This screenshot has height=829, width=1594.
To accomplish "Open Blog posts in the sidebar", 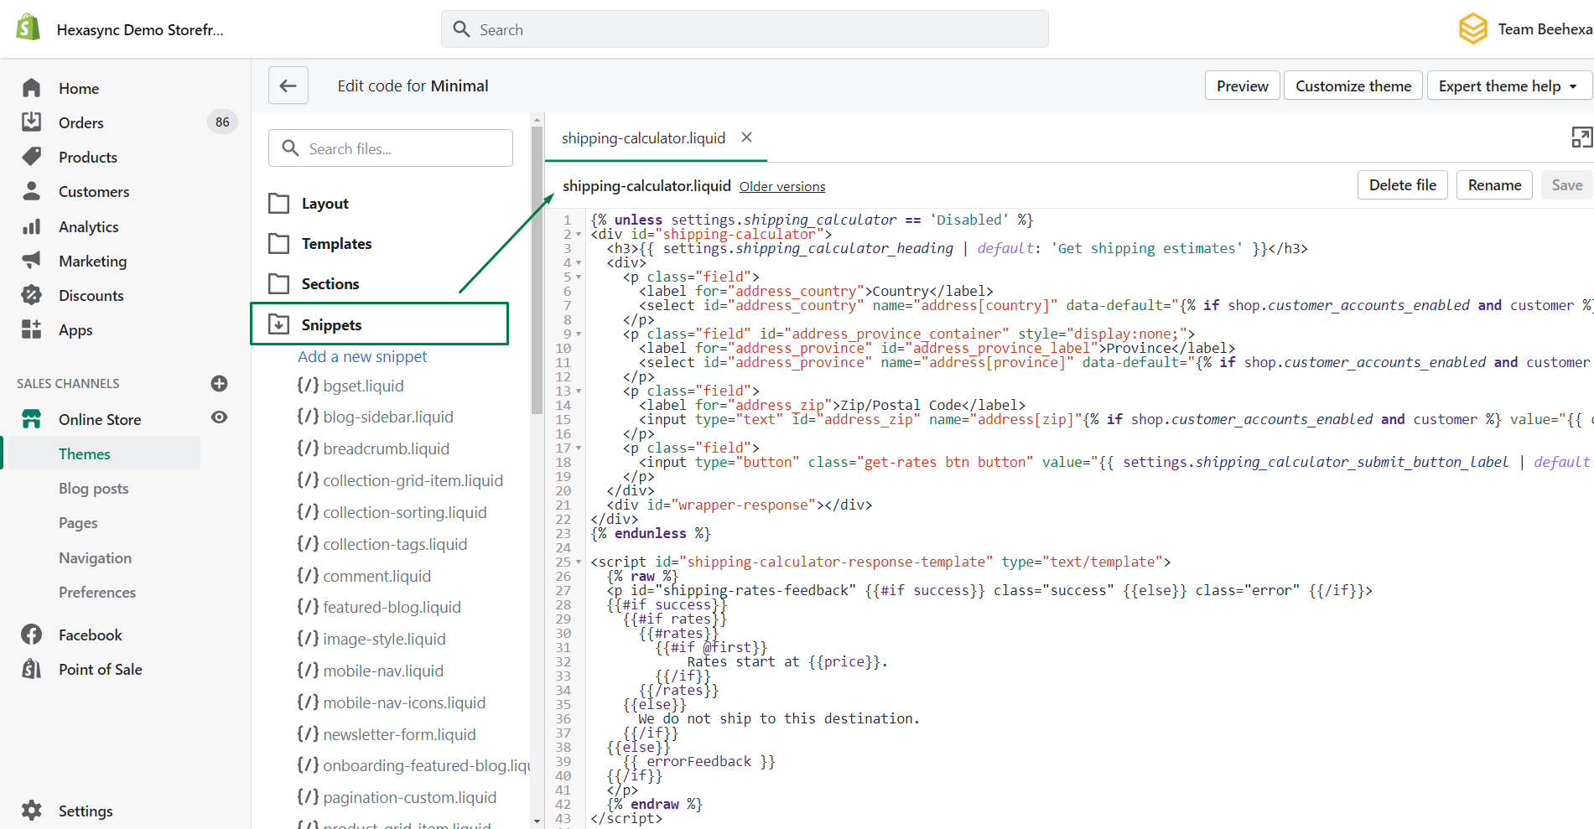I will tap(93, 488).
